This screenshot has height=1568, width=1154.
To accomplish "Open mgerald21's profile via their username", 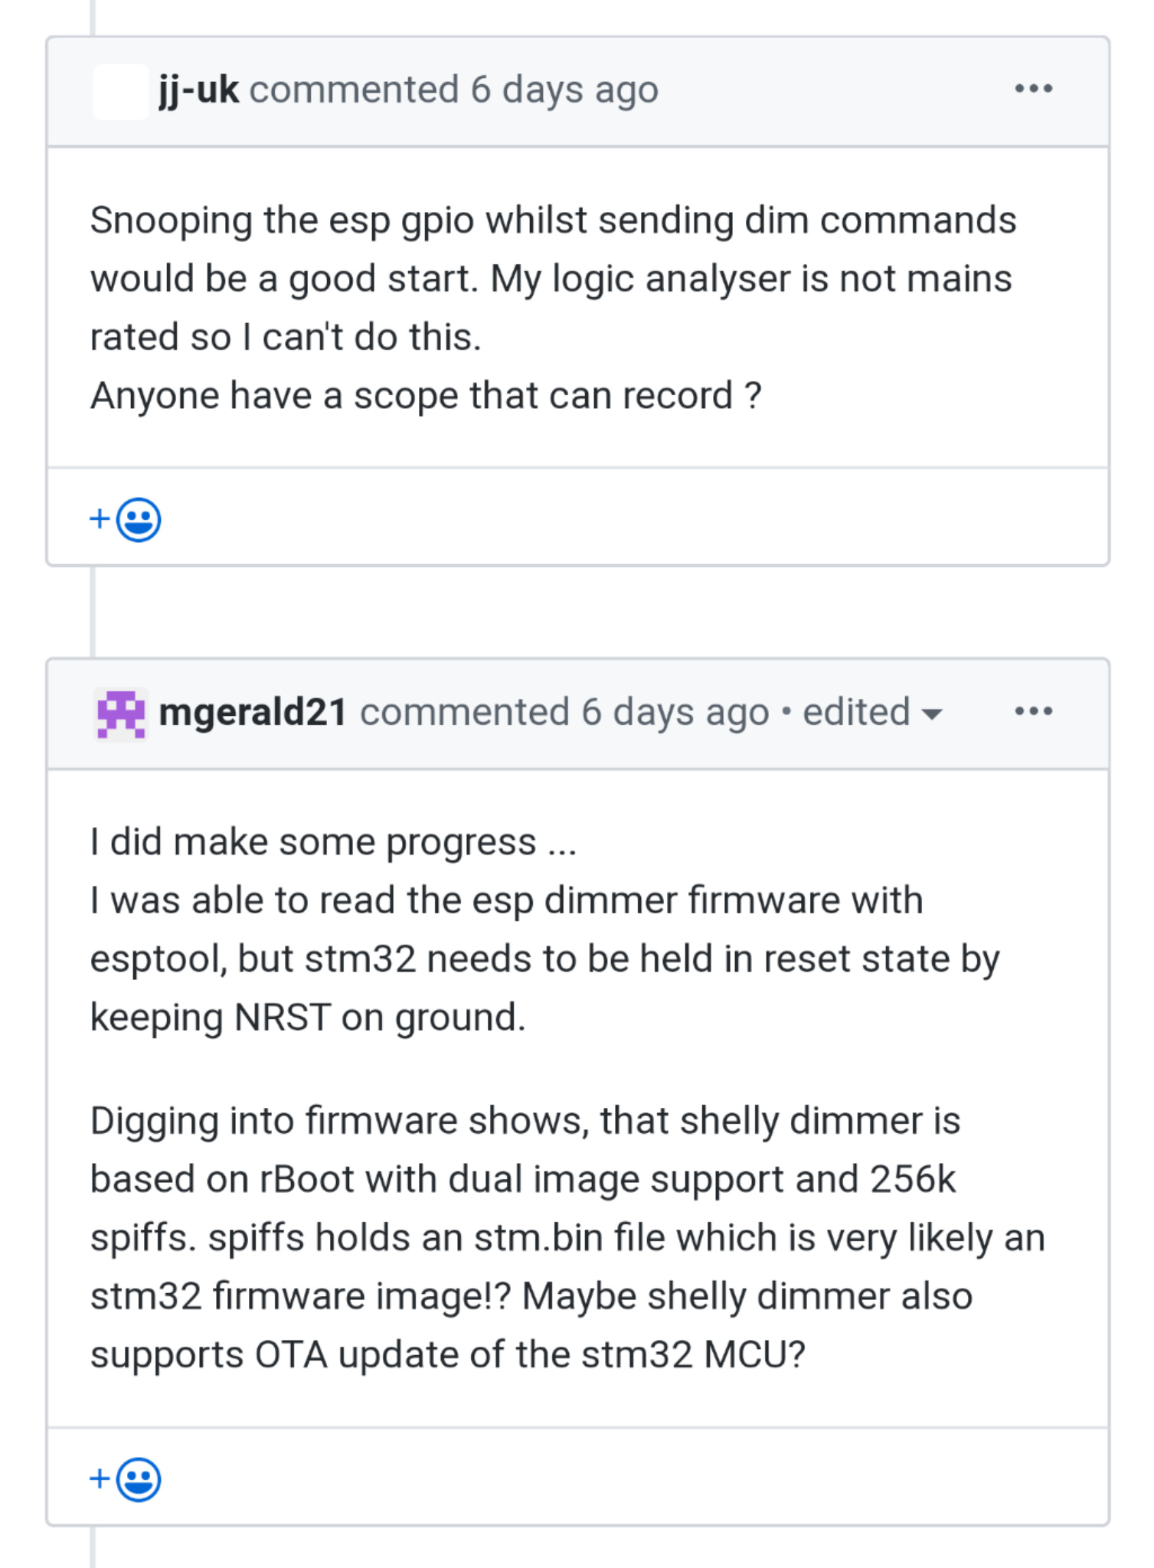I will coord(253,710).
